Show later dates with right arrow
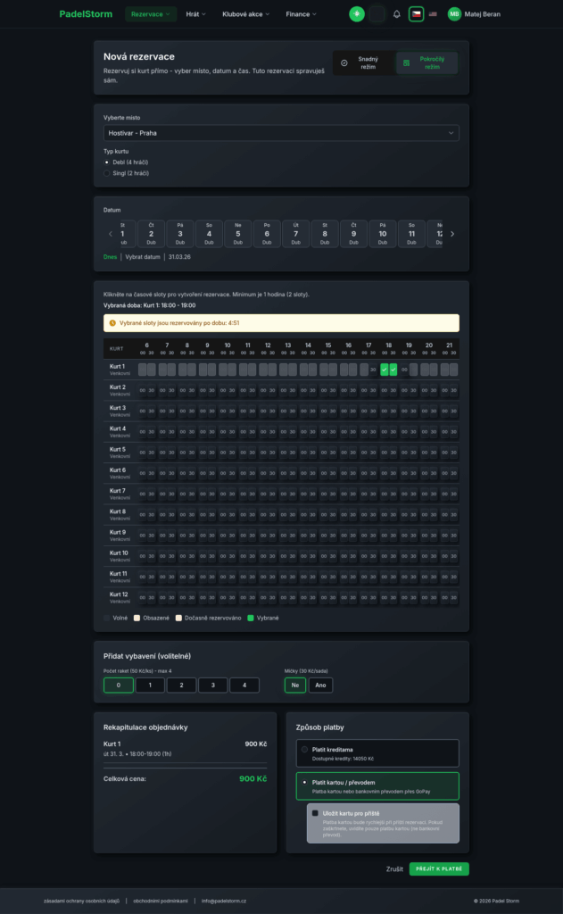Image resolution: width=563 pixels, height=914 pixels. (x=452, y=234)
